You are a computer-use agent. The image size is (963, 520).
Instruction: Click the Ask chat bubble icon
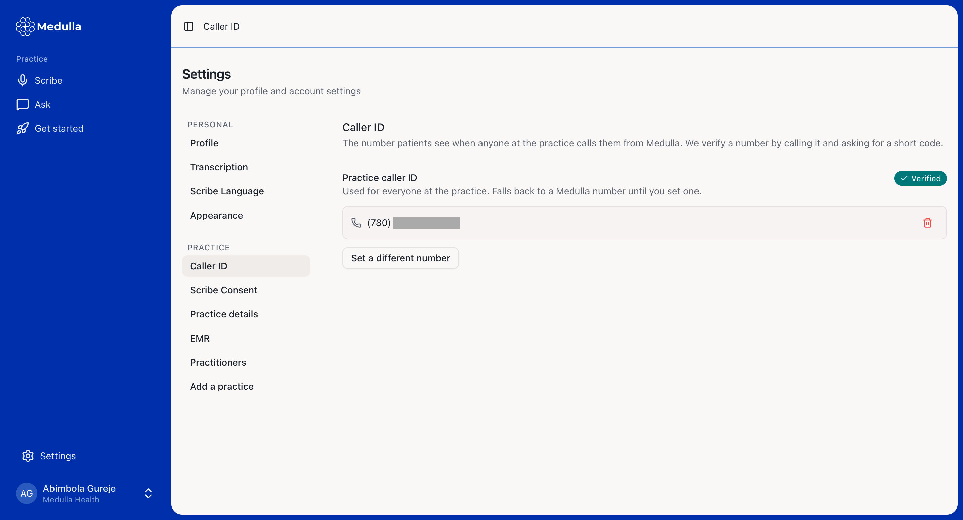[23, 104]
